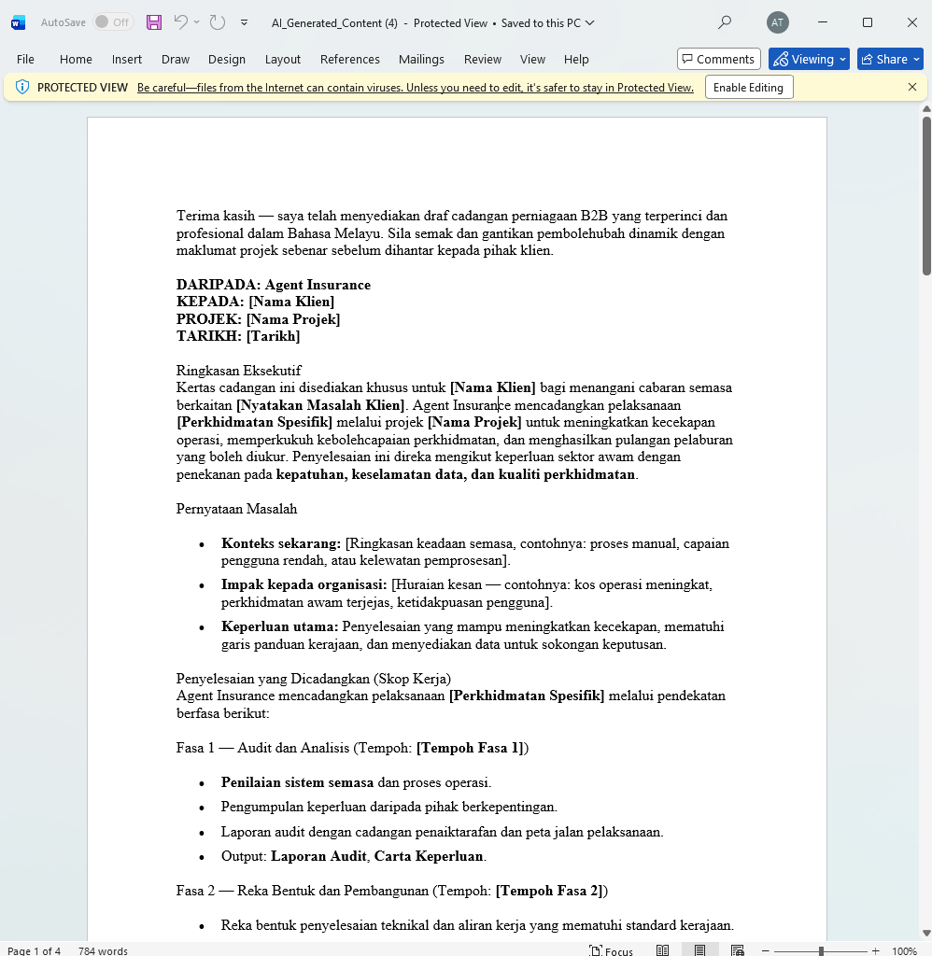Open the View tab

(532, 59)
